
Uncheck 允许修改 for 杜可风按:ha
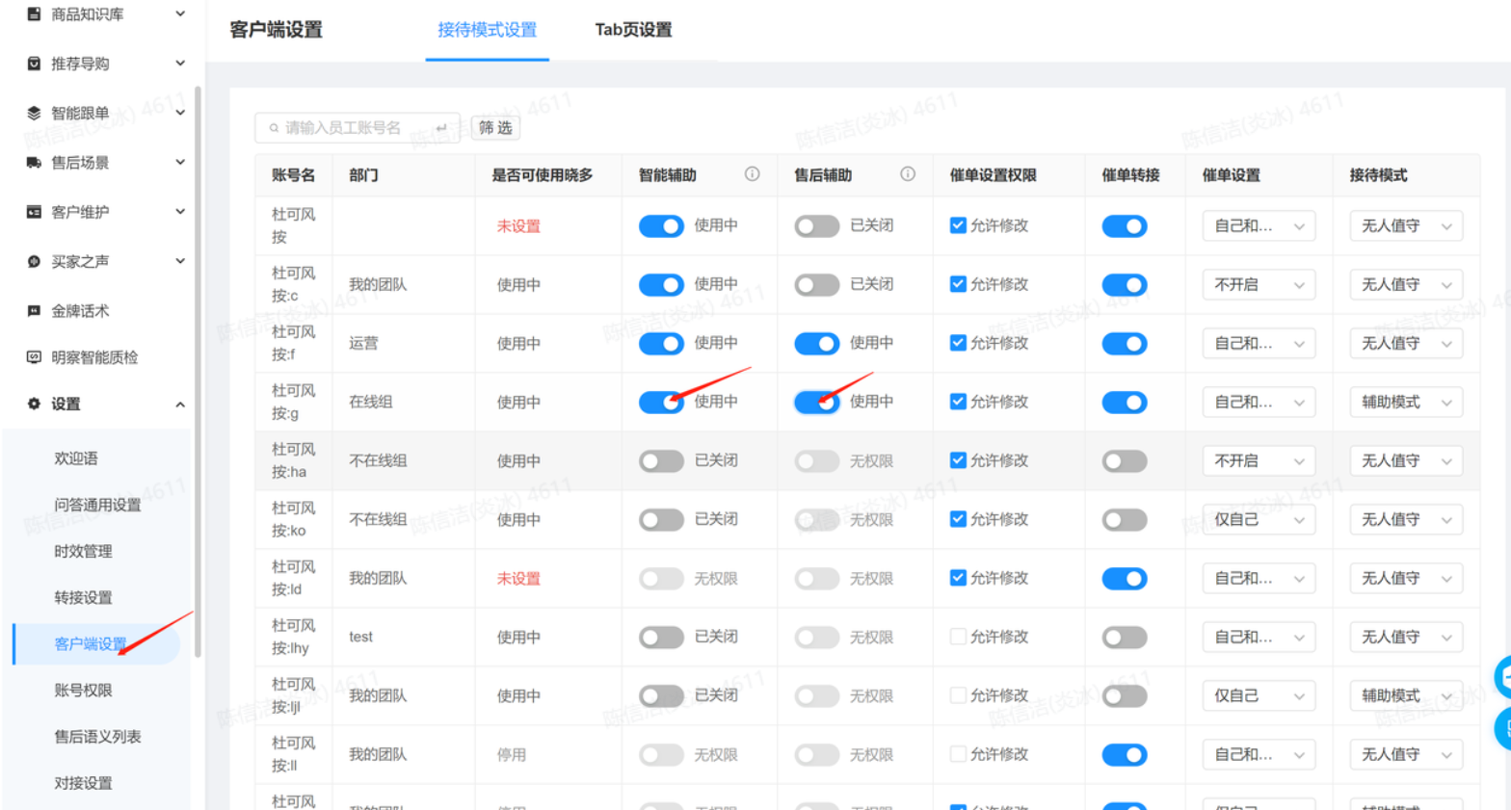(958, 460)
